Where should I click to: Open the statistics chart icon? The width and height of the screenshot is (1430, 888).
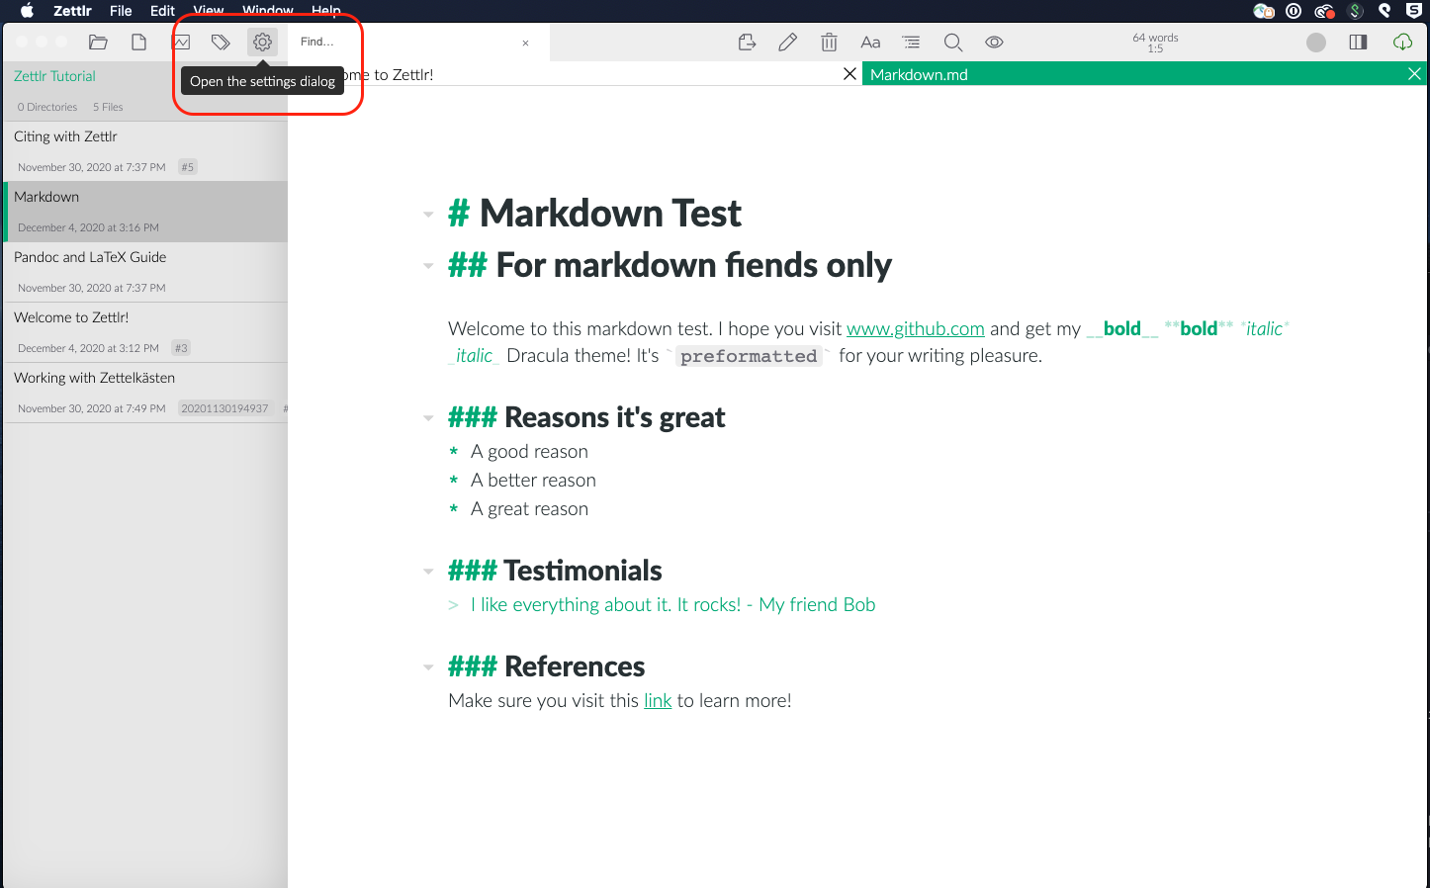click(181, 42)
